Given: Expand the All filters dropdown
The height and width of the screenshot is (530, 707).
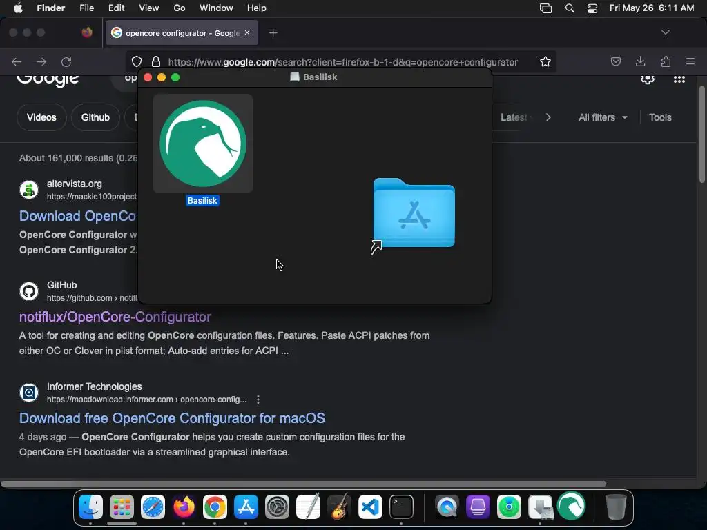Looking at the screenshot, I should click(x=603, y=117).
